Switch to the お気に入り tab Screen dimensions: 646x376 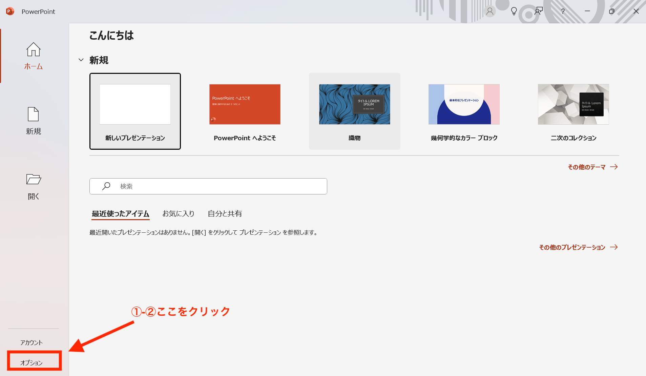[x=178, y=213]
